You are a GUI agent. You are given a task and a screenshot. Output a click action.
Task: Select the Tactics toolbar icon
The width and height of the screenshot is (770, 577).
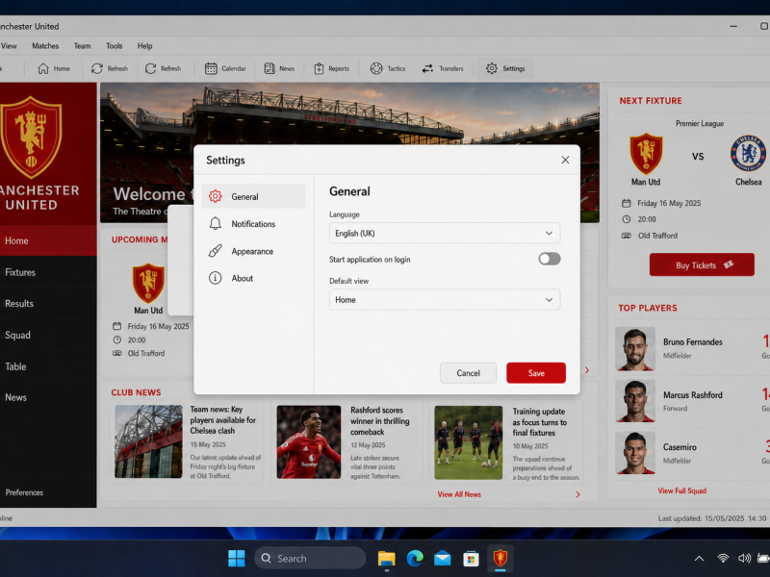376,68
